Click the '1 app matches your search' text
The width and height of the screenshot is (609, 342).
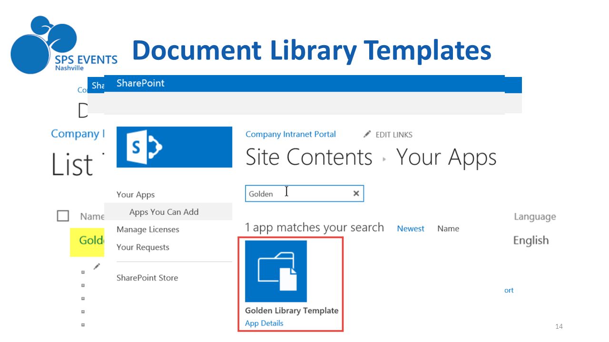click(x=314, y=228)
